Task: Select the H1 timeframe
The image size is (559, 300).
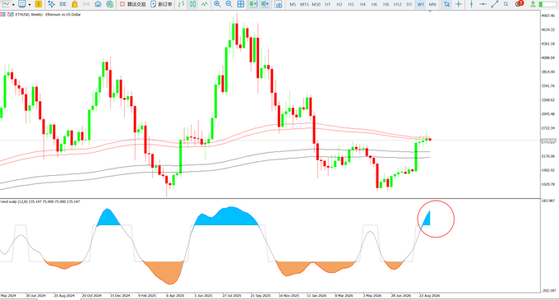Action: point(328,5)
